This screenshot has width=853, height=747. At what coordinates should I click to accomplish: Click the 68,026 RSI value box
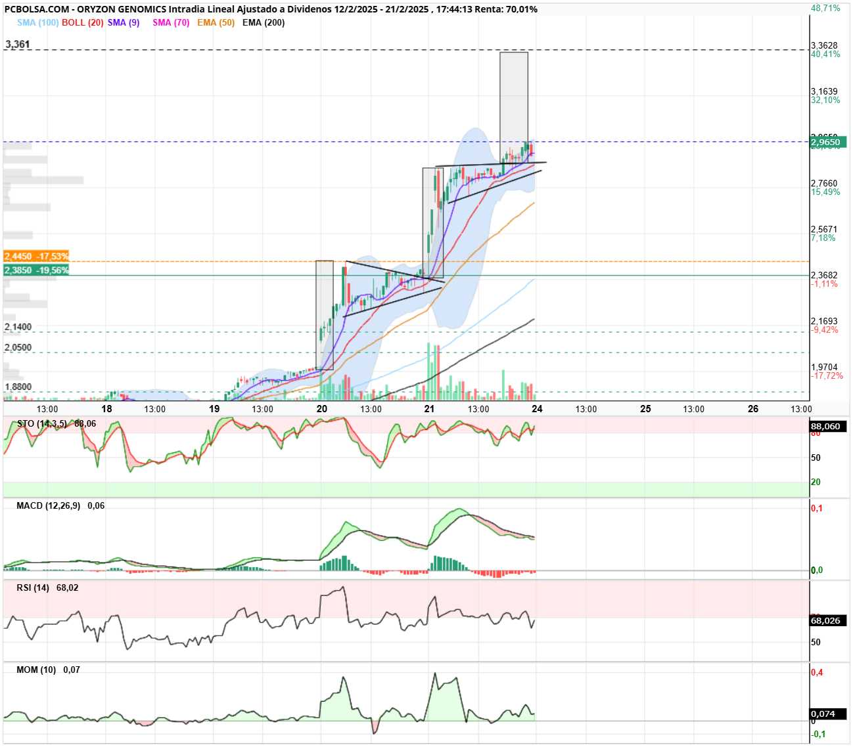[x=828, y=620]
